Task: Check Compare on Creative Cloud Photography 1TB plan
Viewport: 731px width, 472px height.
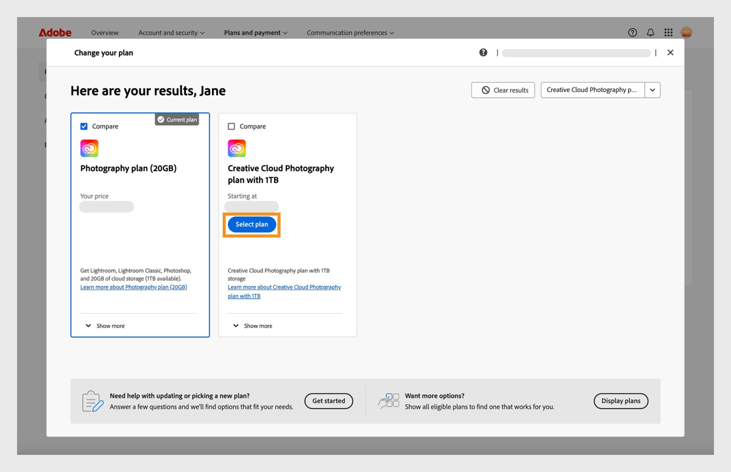Action: pyautogui.click(x=231, y=126)
